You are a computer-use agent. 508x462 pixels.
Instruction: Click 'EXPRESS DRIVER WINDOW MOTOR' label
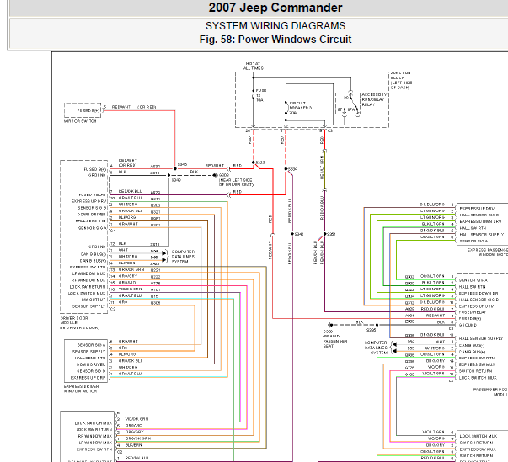click(81, 389)
